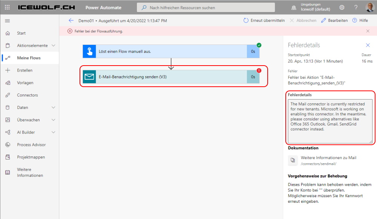Click the green success checkmark badge
This screenshot has height=219, width=377.
tap(259, 45)
